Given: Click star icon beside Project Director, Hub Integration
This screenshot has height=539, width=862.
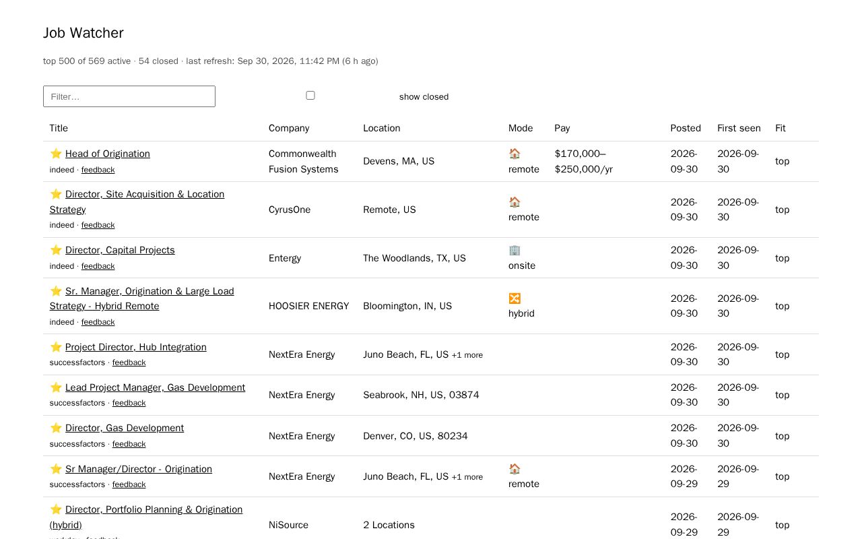Looking at the screenshot, I should 56,347.
